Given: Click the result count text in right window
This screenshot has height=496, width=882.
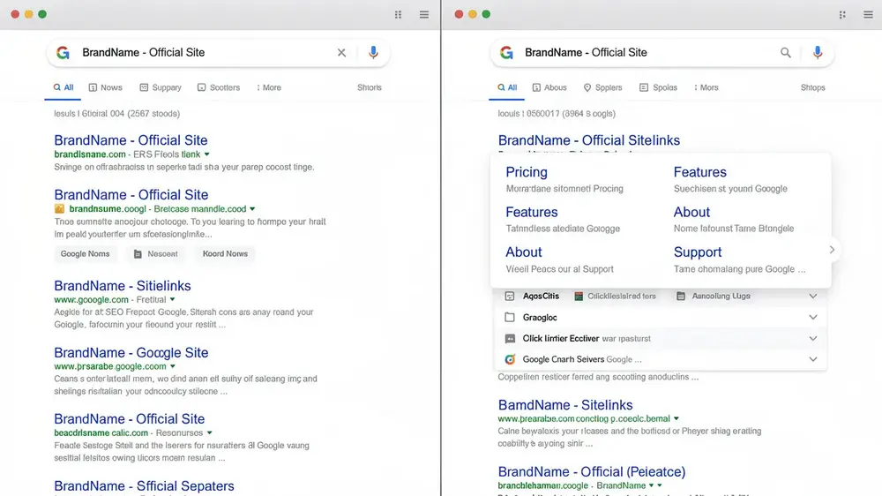Looking at the screenshot, I should [557, 114].
